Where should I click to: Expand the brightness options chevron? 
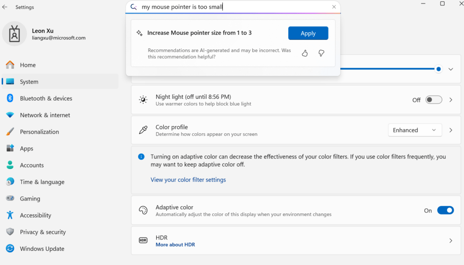450,69
